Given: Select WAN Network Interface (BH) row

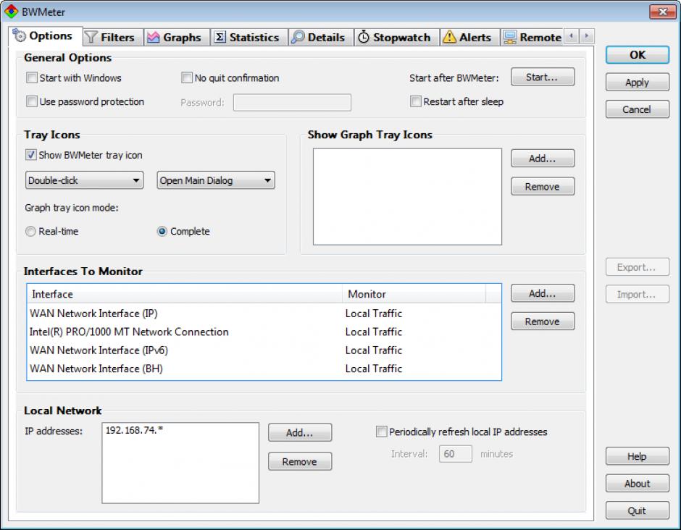Looking at the screenshot, I should pyautogui.click(x=264, y=369).
